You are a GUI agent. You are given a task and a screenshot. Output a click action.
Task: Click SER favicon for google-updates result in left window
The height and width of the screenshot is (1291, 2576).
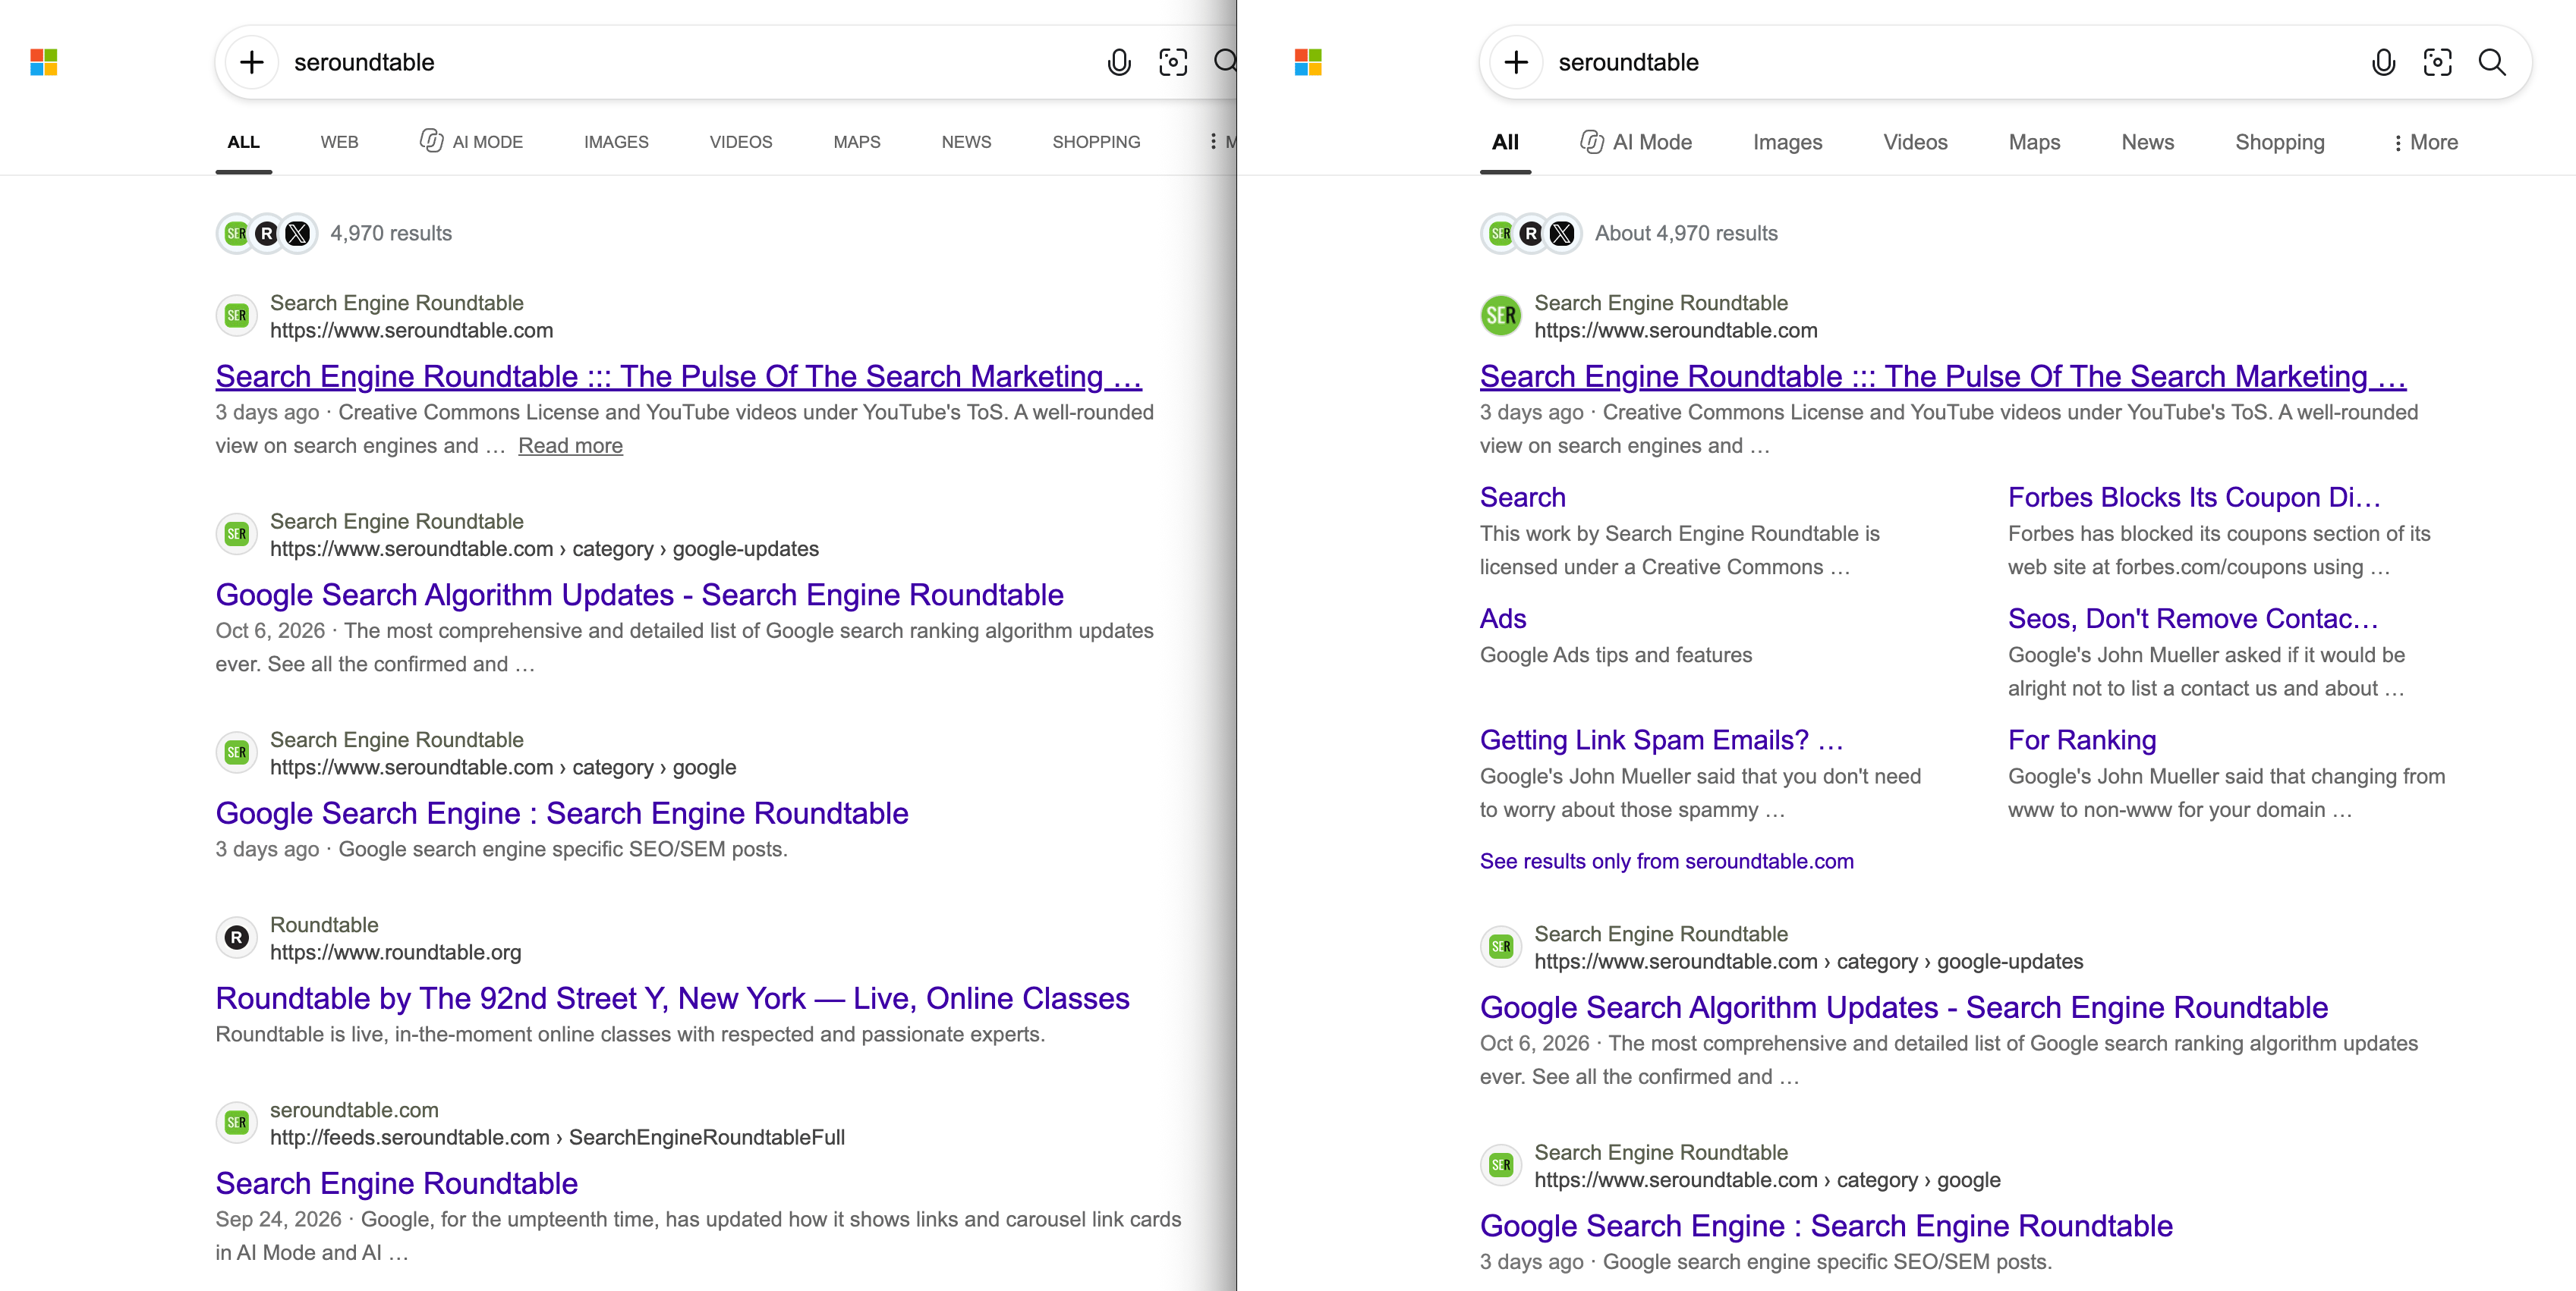(x=237, y=535)
